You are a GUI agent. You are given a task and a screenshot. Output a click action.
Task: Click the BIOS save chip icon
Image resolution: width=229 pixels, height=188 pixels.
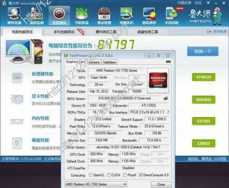(x=166, y=98)
